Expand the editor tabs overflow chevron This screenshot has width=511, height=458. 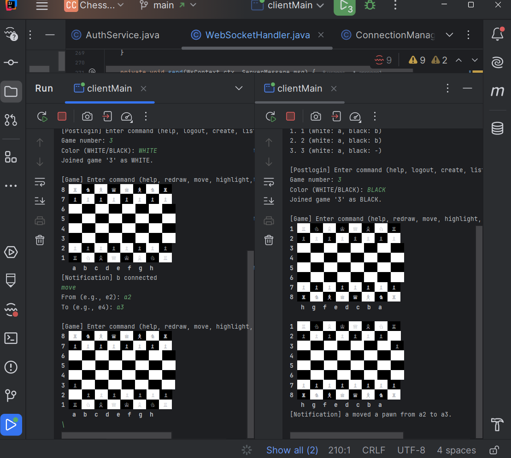coord(450,35)
